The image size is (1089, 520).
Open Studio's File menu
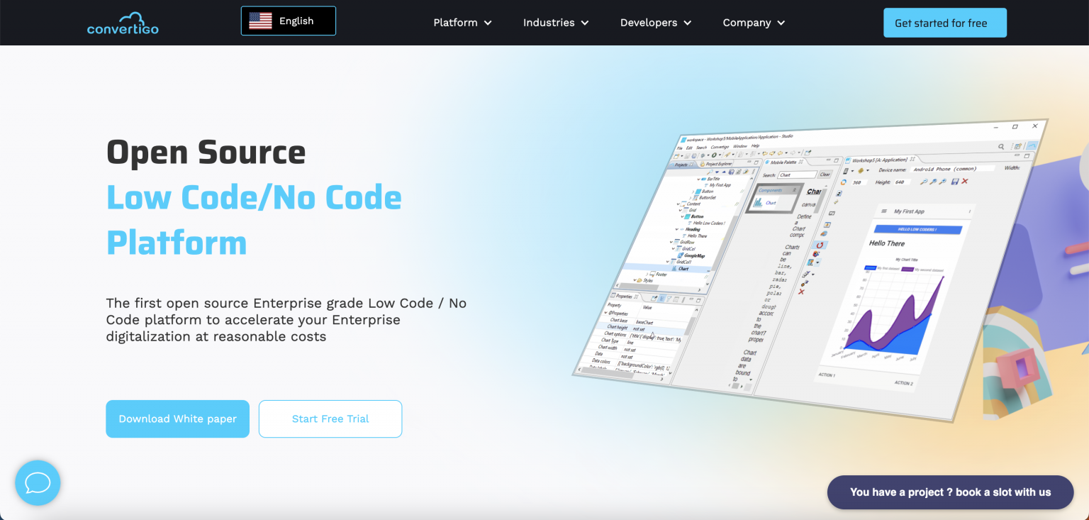(x=679, y=148)
